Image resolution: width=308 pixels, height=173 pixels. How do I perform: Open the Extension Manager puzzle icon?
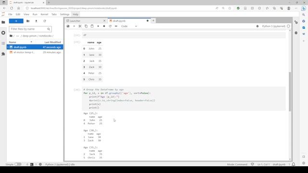(x=3, y=54)
